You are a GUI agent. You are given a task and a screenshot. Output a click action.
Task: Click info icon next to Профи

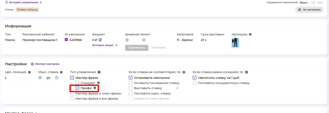click(95, 88)
